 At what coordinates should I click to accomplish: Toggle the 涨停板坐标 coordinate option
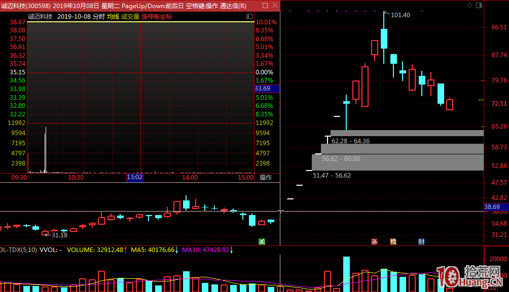tap(157, 17)
